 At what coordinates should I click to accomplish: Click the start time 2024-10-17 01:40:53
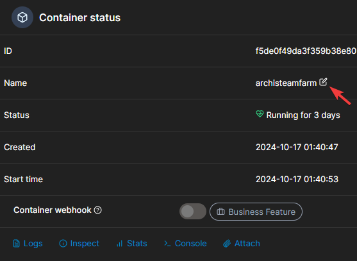(297, 180)
